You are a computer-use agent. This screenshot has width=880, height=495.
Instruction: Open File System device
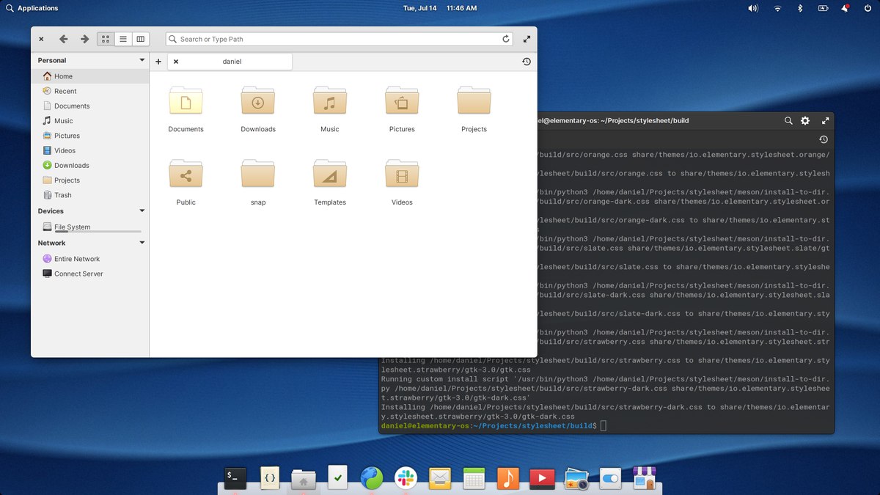coord(90,227)
